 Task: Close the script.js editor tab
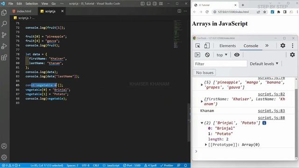click(62, 11)
